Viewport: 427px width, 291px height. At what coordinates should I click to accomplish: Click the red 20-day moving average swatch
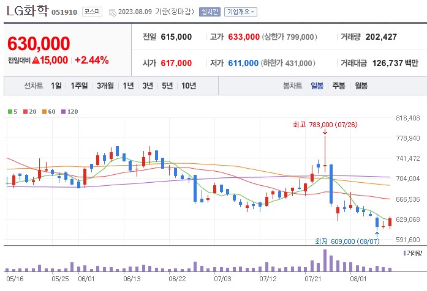25,111
